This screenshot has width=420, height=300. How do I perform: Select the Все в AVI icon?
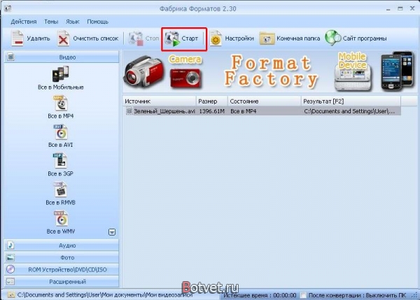point(60,132)
